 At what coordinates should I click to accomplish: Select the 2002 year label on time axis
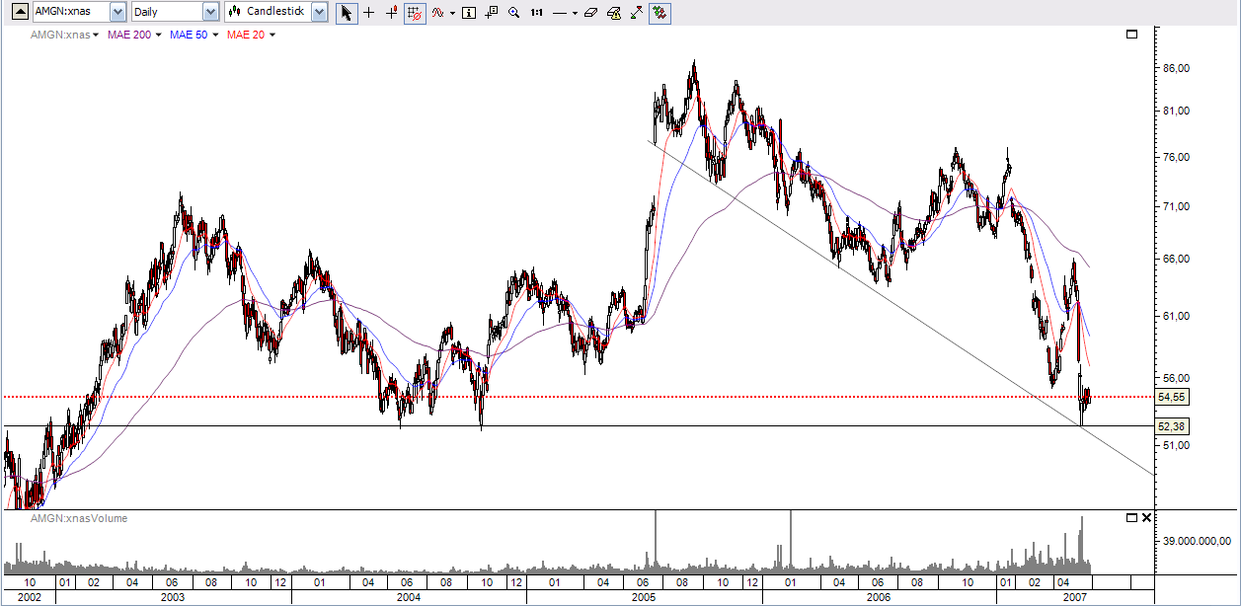[29, 597]
